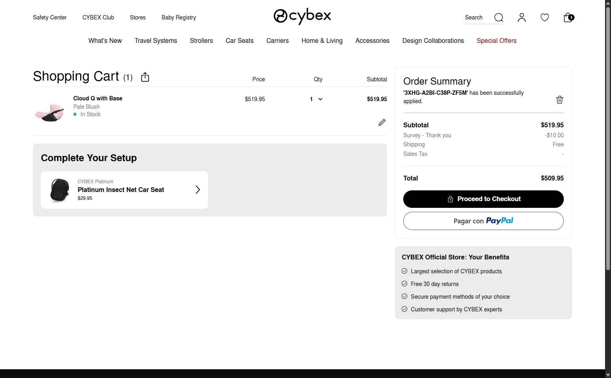Viewport: 611px width, 378px height.
Task: Click Proceed to Checkout button
Action: 483,199
